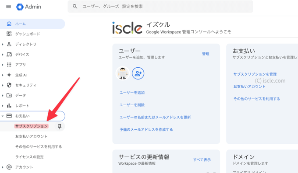Click the Google Admin logo

(x=28, y=7)
